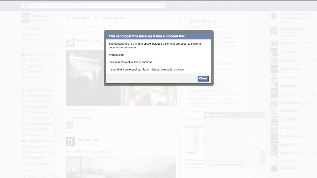Open the Edit Profile link
Viewport: 317px width, 178px height.
coord(39,20)
